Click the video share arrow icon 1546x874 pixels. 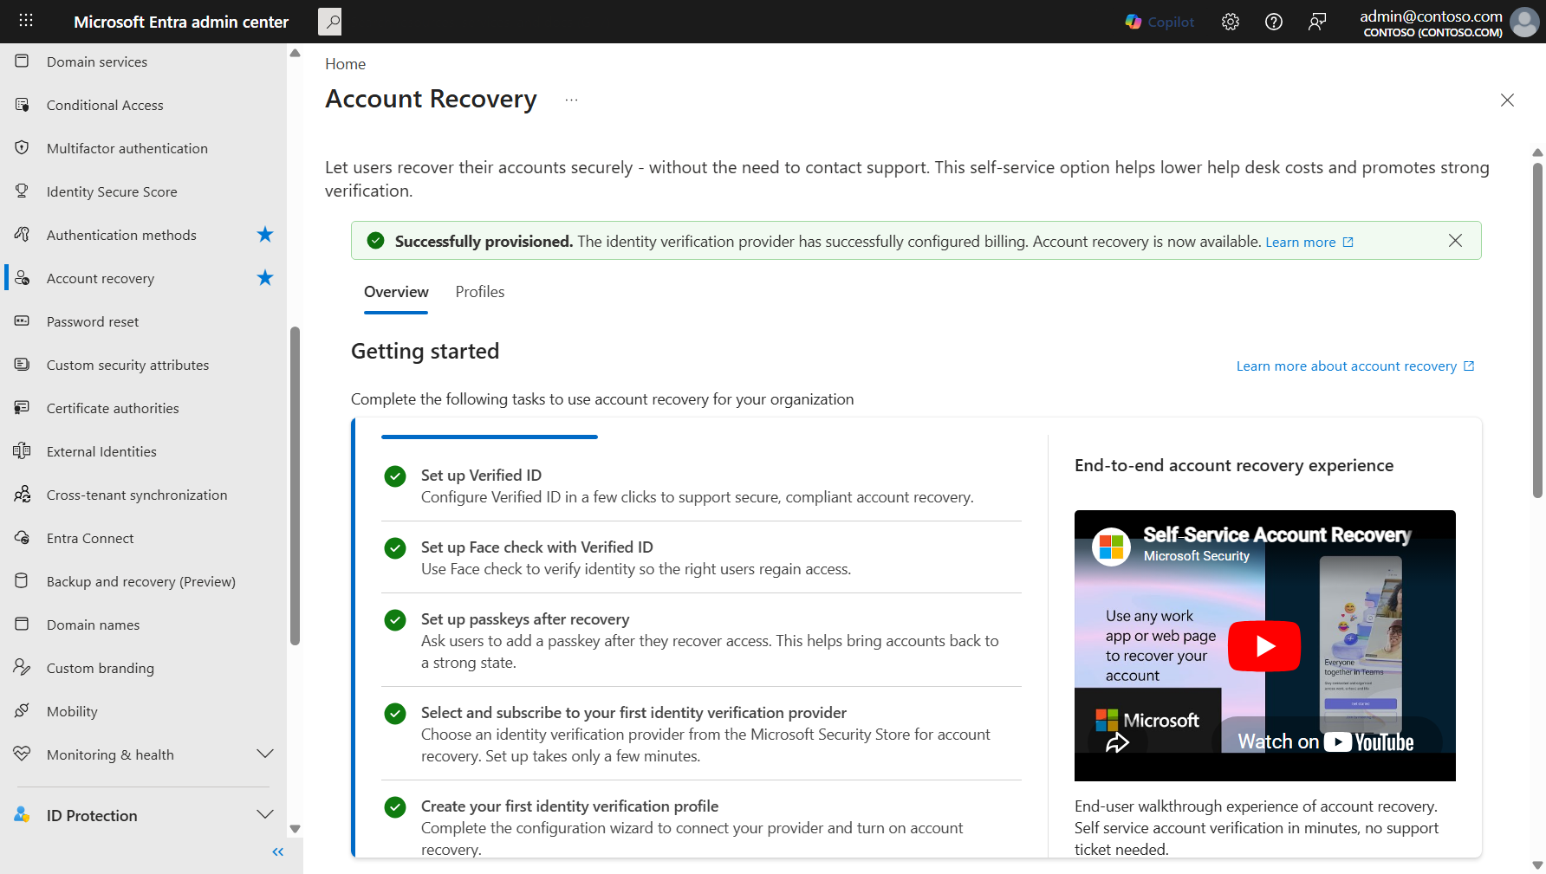click(1117, 743)
